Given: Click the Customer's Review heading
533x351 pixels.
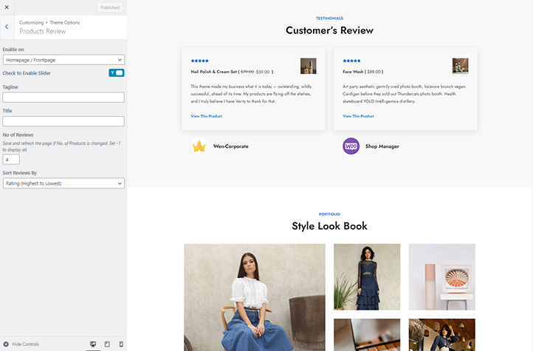Looking at the screenshot, I should 329,30.
